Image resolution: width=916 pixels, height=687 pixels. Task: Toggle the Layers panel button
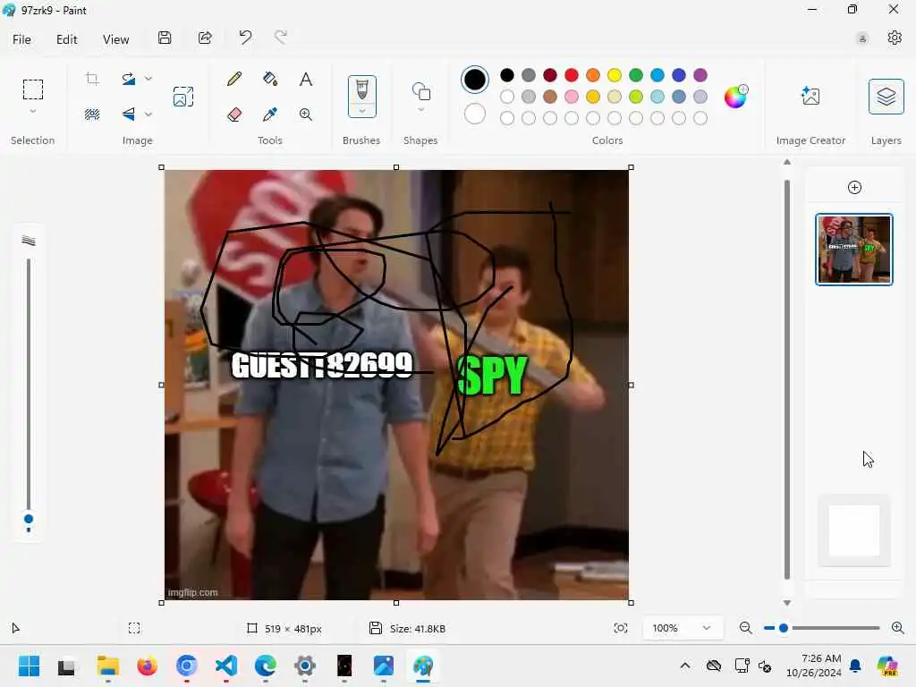[886, 97]
